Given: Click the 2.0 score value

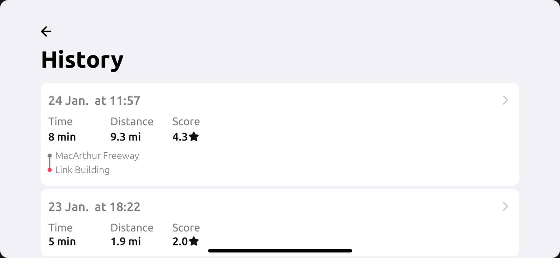Looking at the screenshot, I should [180, 241].
